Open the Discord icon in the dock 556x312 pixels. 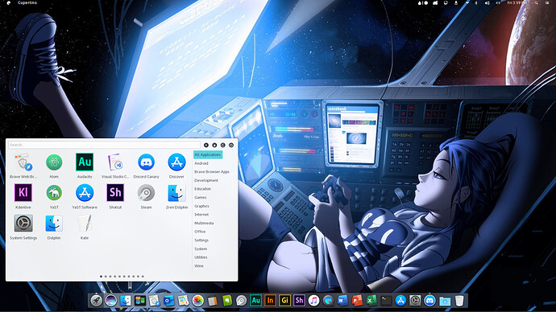pyautogui.click(x=429, y=301)
